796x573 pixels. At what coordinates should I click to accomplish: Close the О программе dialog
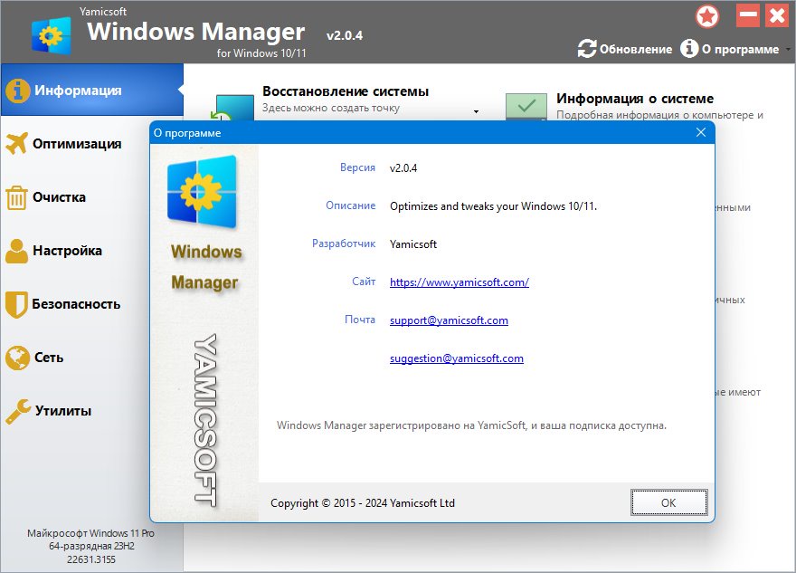[x=701, y=132]
